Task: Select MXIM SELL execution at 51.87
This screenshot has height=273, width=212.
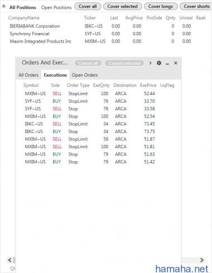Action: [x=99, y=139]
